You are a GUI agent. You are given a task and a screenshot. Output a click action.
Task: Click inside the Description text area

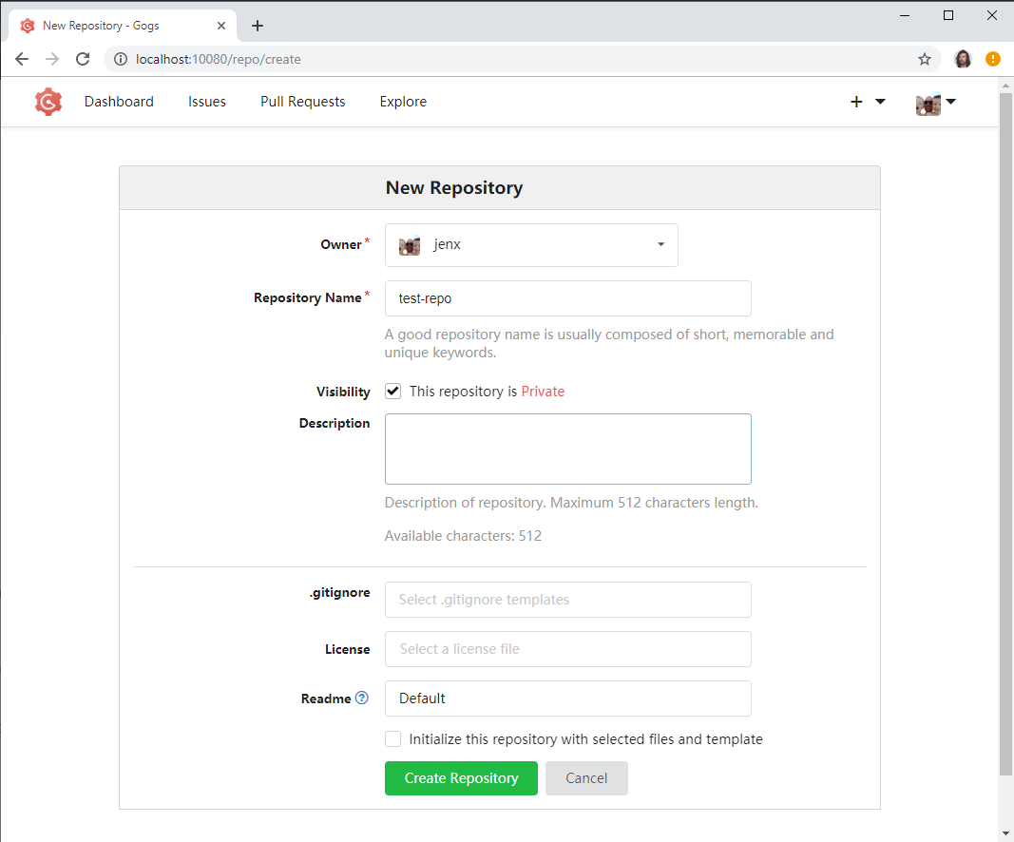click(x=567, y=448)
